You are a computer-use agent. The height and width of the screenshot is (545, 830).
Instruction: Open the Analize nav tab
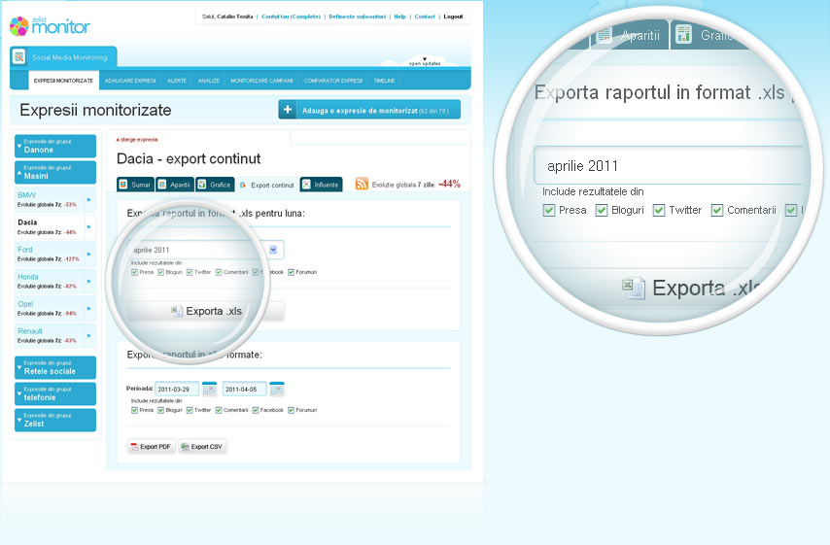pyautogui.click(x=209, y=81)
